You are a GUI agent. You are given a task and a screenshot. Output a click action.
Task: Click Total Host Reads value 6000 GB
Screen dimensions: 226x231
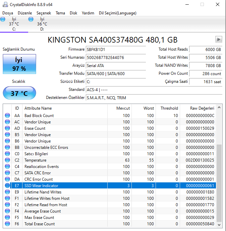click(x=206, y=50)
